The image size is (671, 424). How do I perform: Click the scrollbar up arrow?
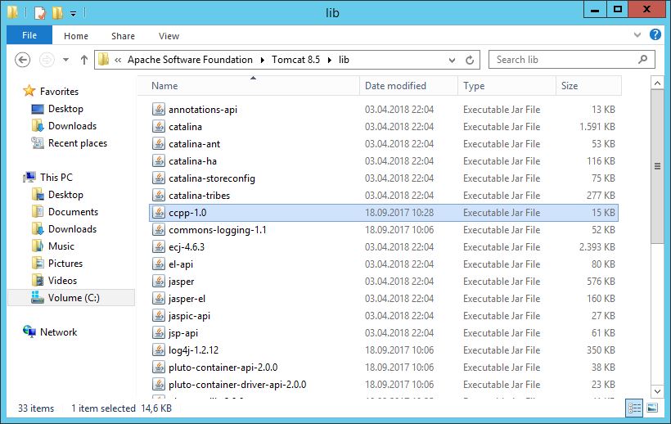pos(657,83)
